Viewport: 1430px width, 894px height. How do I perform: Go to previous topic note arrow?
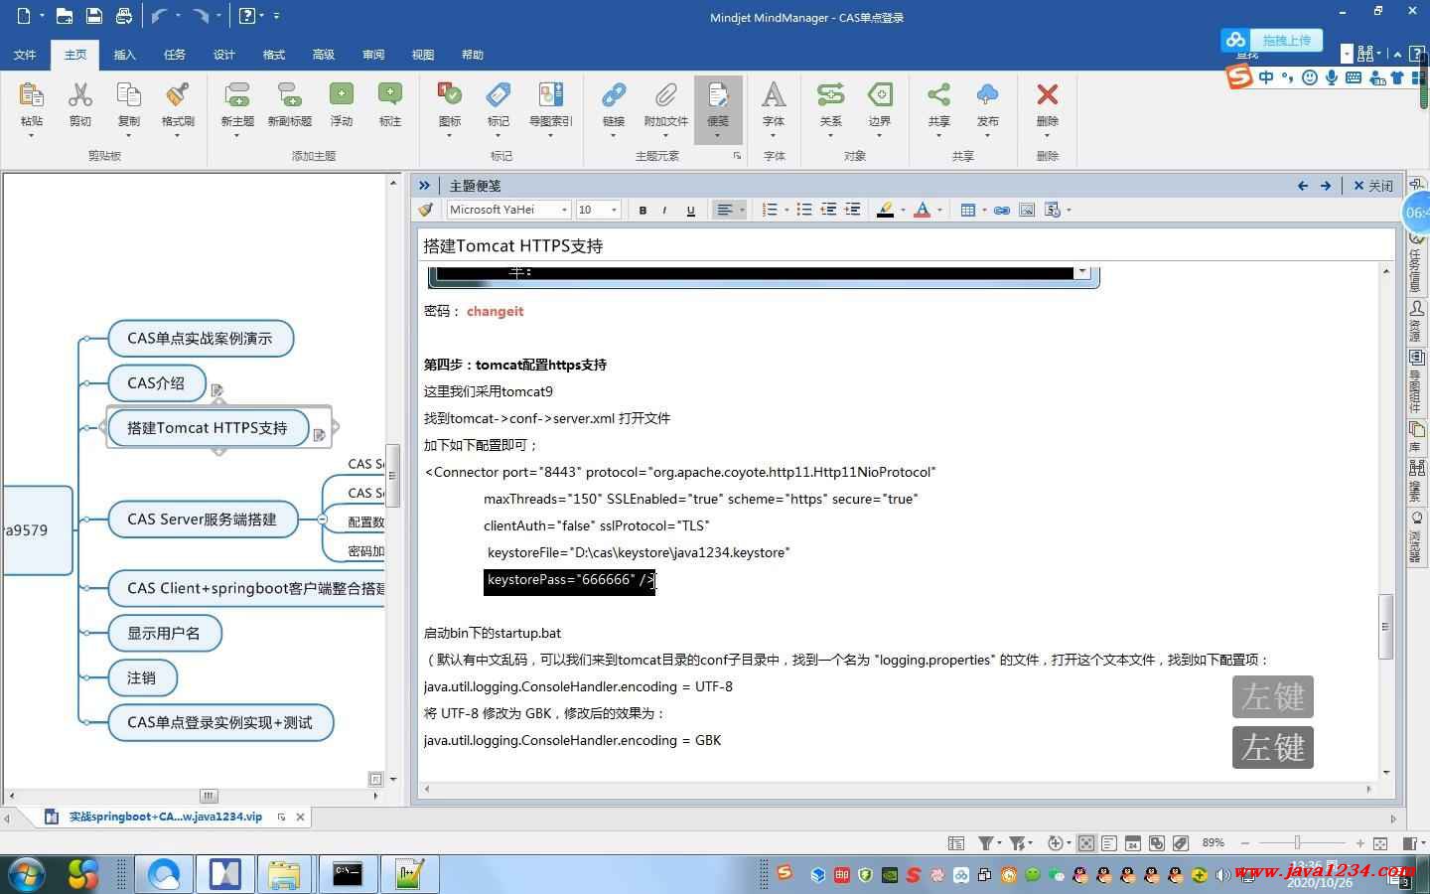click(x=1303, y=186)
